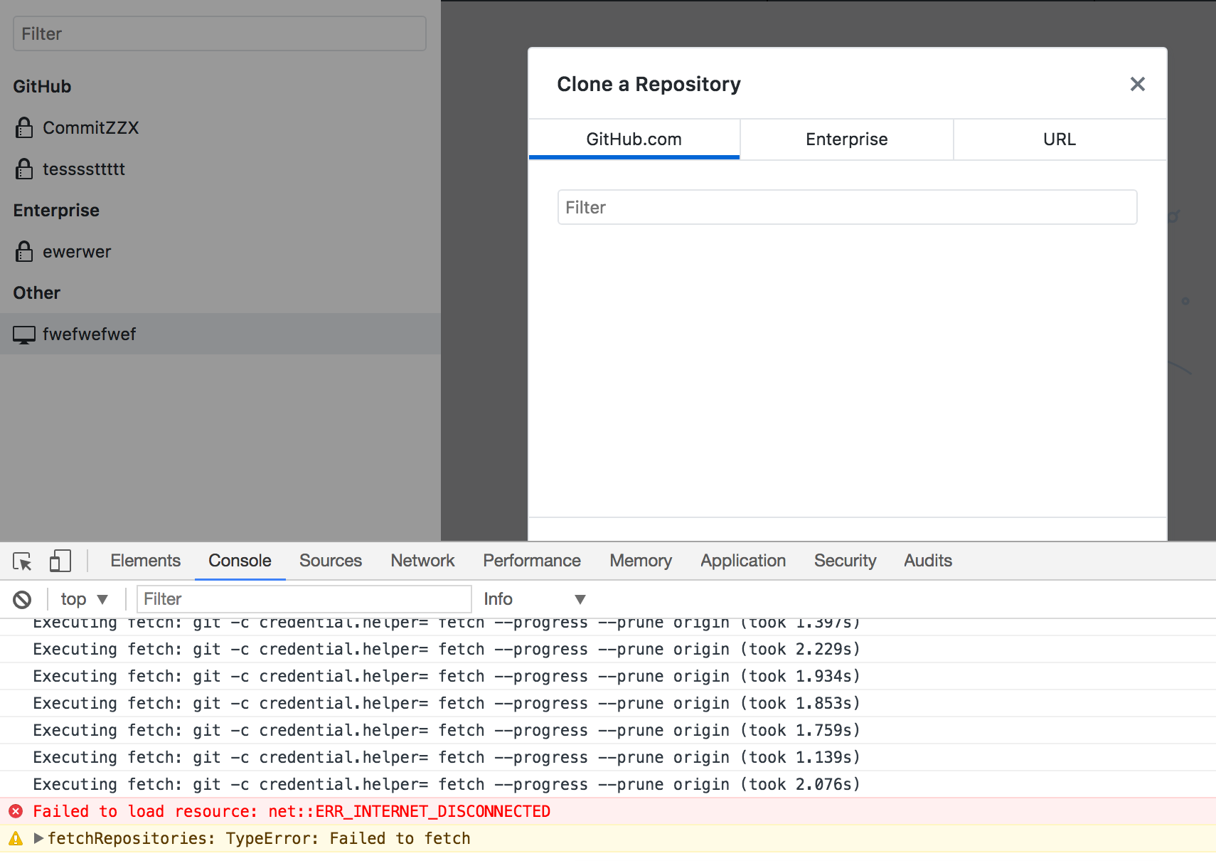Toggle the device toolbar icon
Image resolution: width=1216 pixels, height=861 pixels.
(60, 561)
